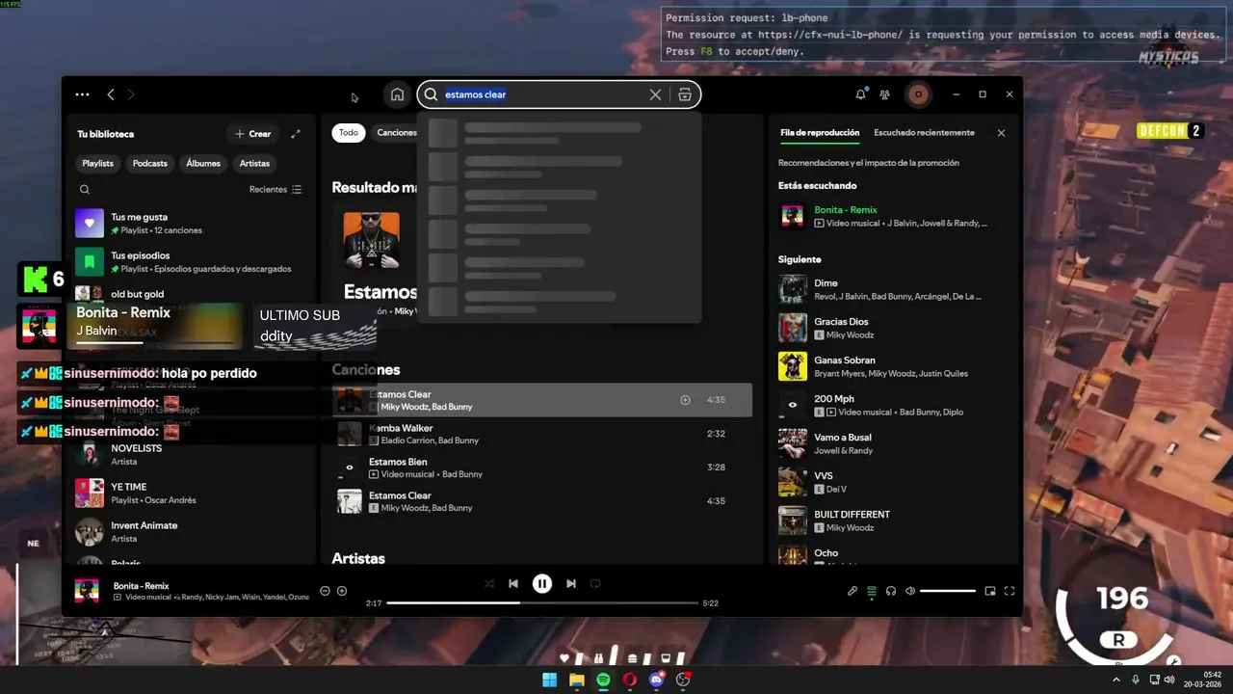Open the Invent Animate artist page
Viewport: 1233px width, 694px height.
(189, 532)
